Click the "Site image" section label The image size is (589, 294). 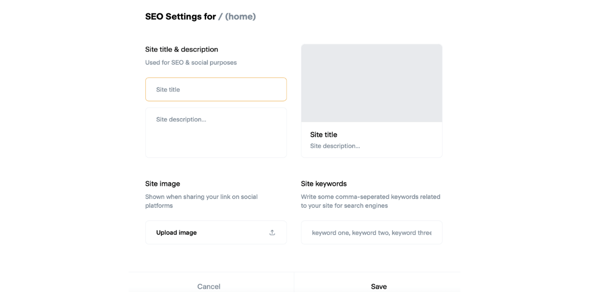tap(162, 184)
